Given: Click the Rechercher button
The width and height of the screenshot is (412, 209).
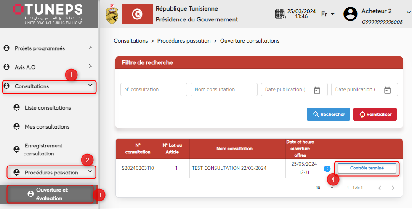Looking at the screenshot, I should click(x=328, y=114).
